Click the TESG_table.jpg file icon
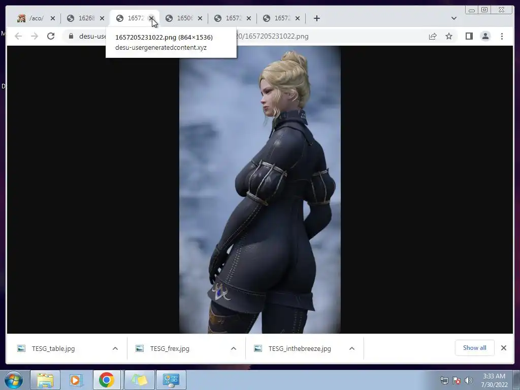This screenshot has height=390, width=520. (21, 348)
